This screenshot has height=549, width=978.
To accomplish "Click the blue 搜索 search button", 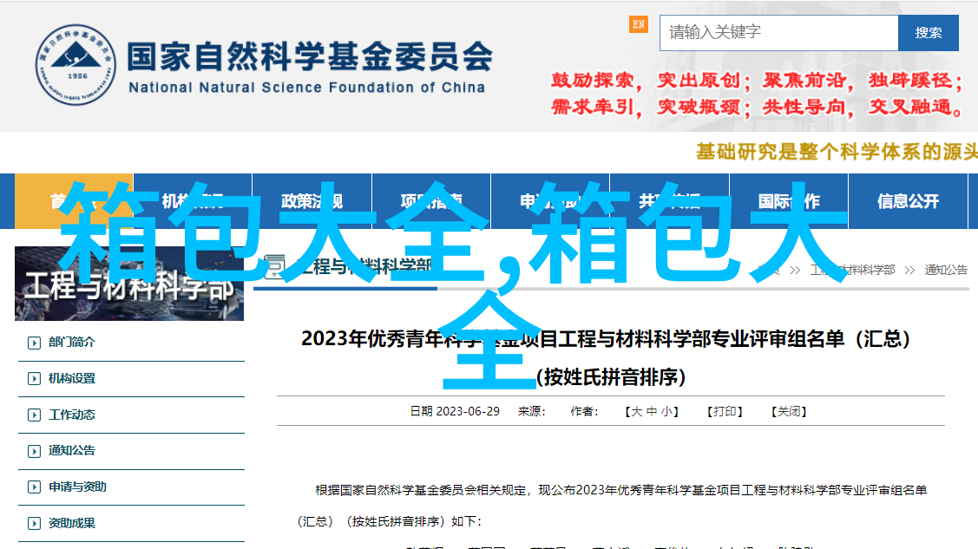I will click(929, 32).
